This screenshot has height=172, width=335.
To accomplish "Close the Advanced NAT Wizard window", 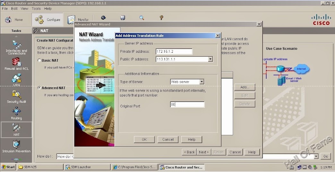I will [259, 24].
